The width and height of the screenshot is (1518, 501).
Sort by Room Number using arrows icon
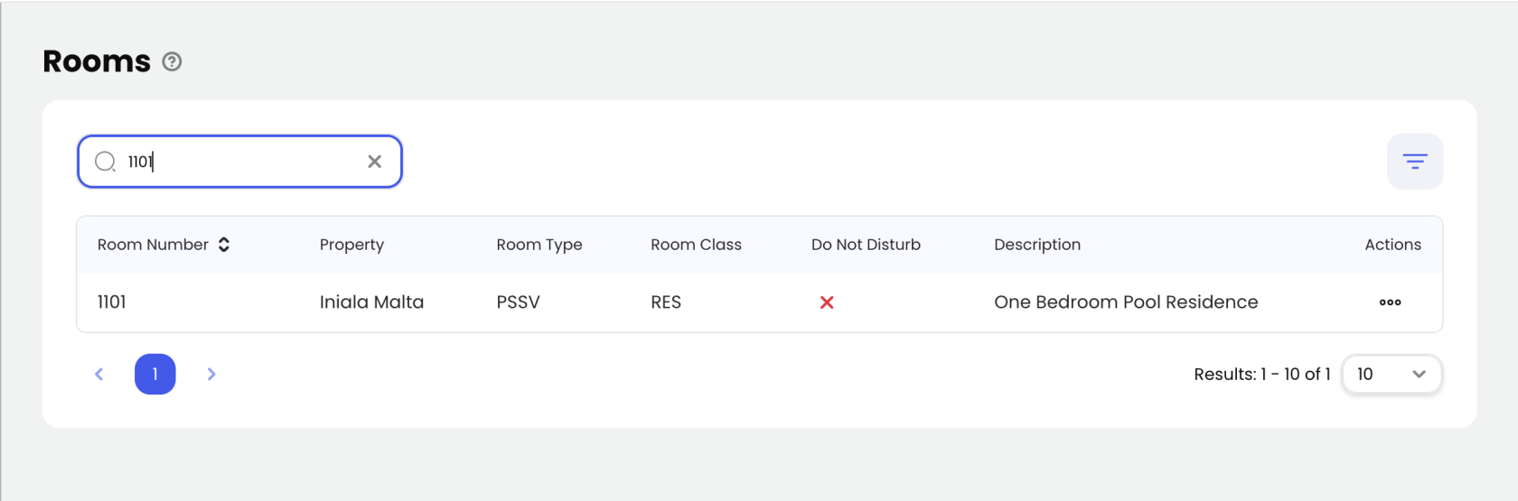(x=224, y=245)
